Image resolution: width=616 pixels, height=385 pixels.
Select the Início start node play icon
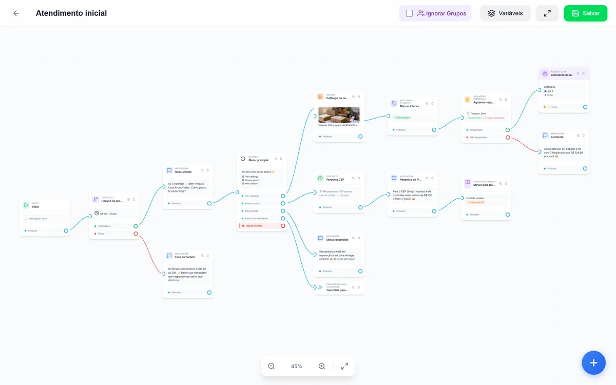(26, 205)
